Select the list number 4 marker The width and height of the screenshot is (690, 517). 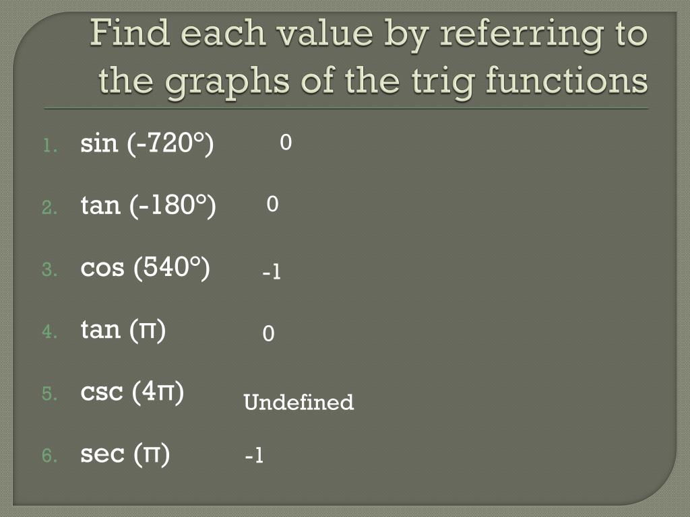point(49,333)
